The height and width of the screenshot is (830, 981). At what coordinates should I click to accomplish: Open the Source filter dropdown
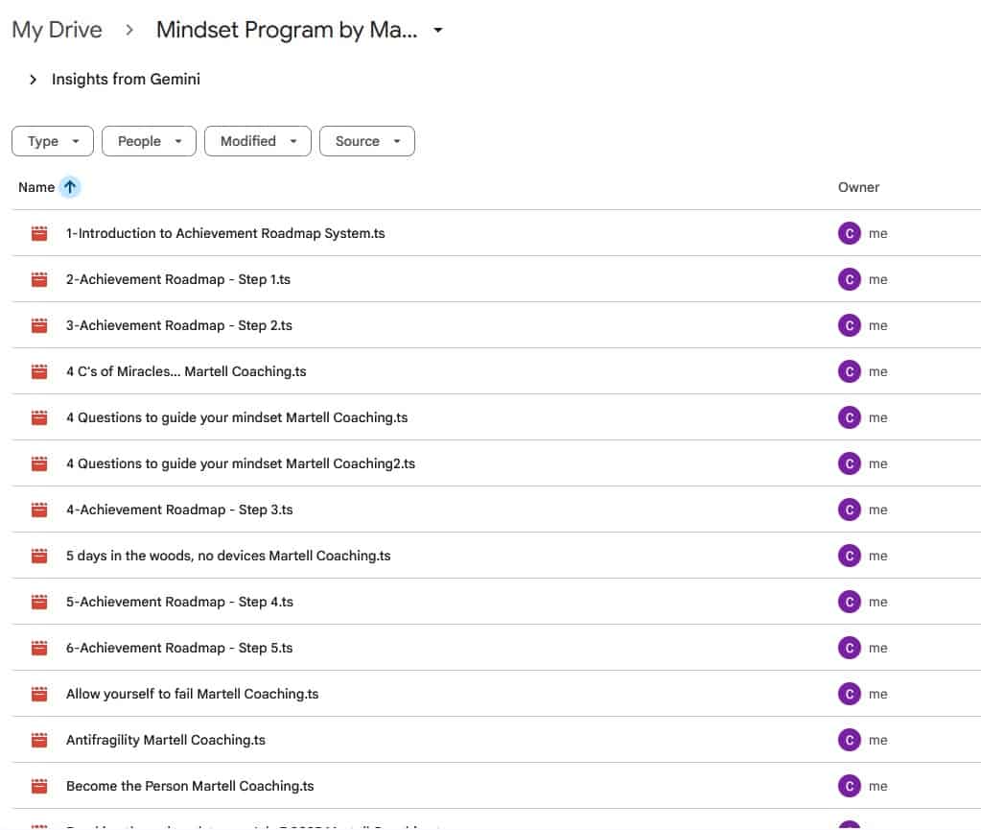366,141
